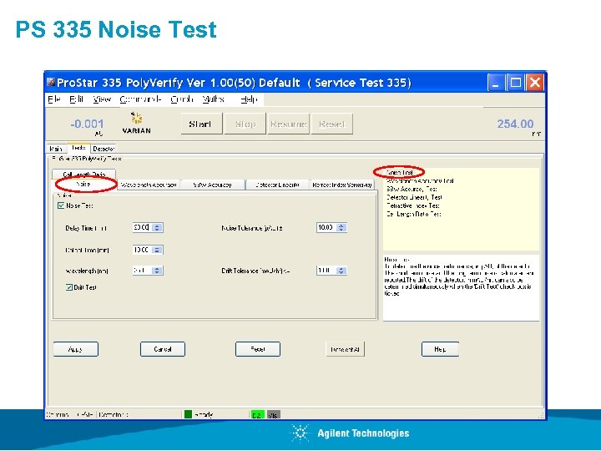
Task: Click the Delay Time input field
Action: [142, 227]
